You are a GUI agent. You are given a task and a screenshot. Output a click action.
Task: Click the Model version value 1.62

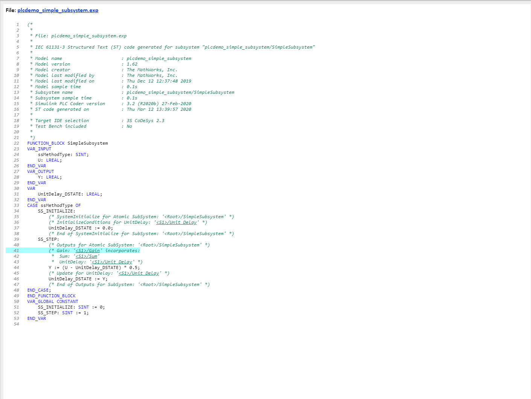pyautogui.click(x=132, y=64)
